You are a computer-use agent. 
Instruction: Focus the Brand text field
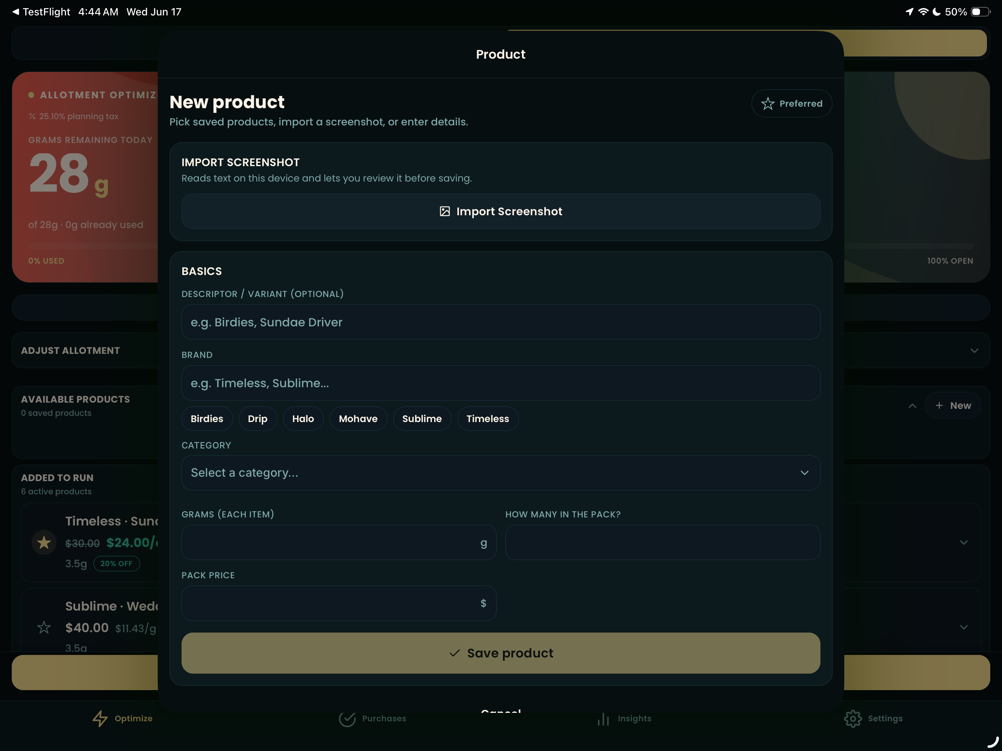[x=501, y=383]
